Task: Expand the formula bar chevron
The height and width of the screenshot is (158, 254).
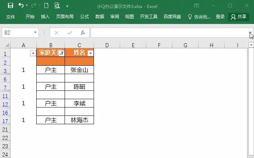Action: (x=250, y=32)
